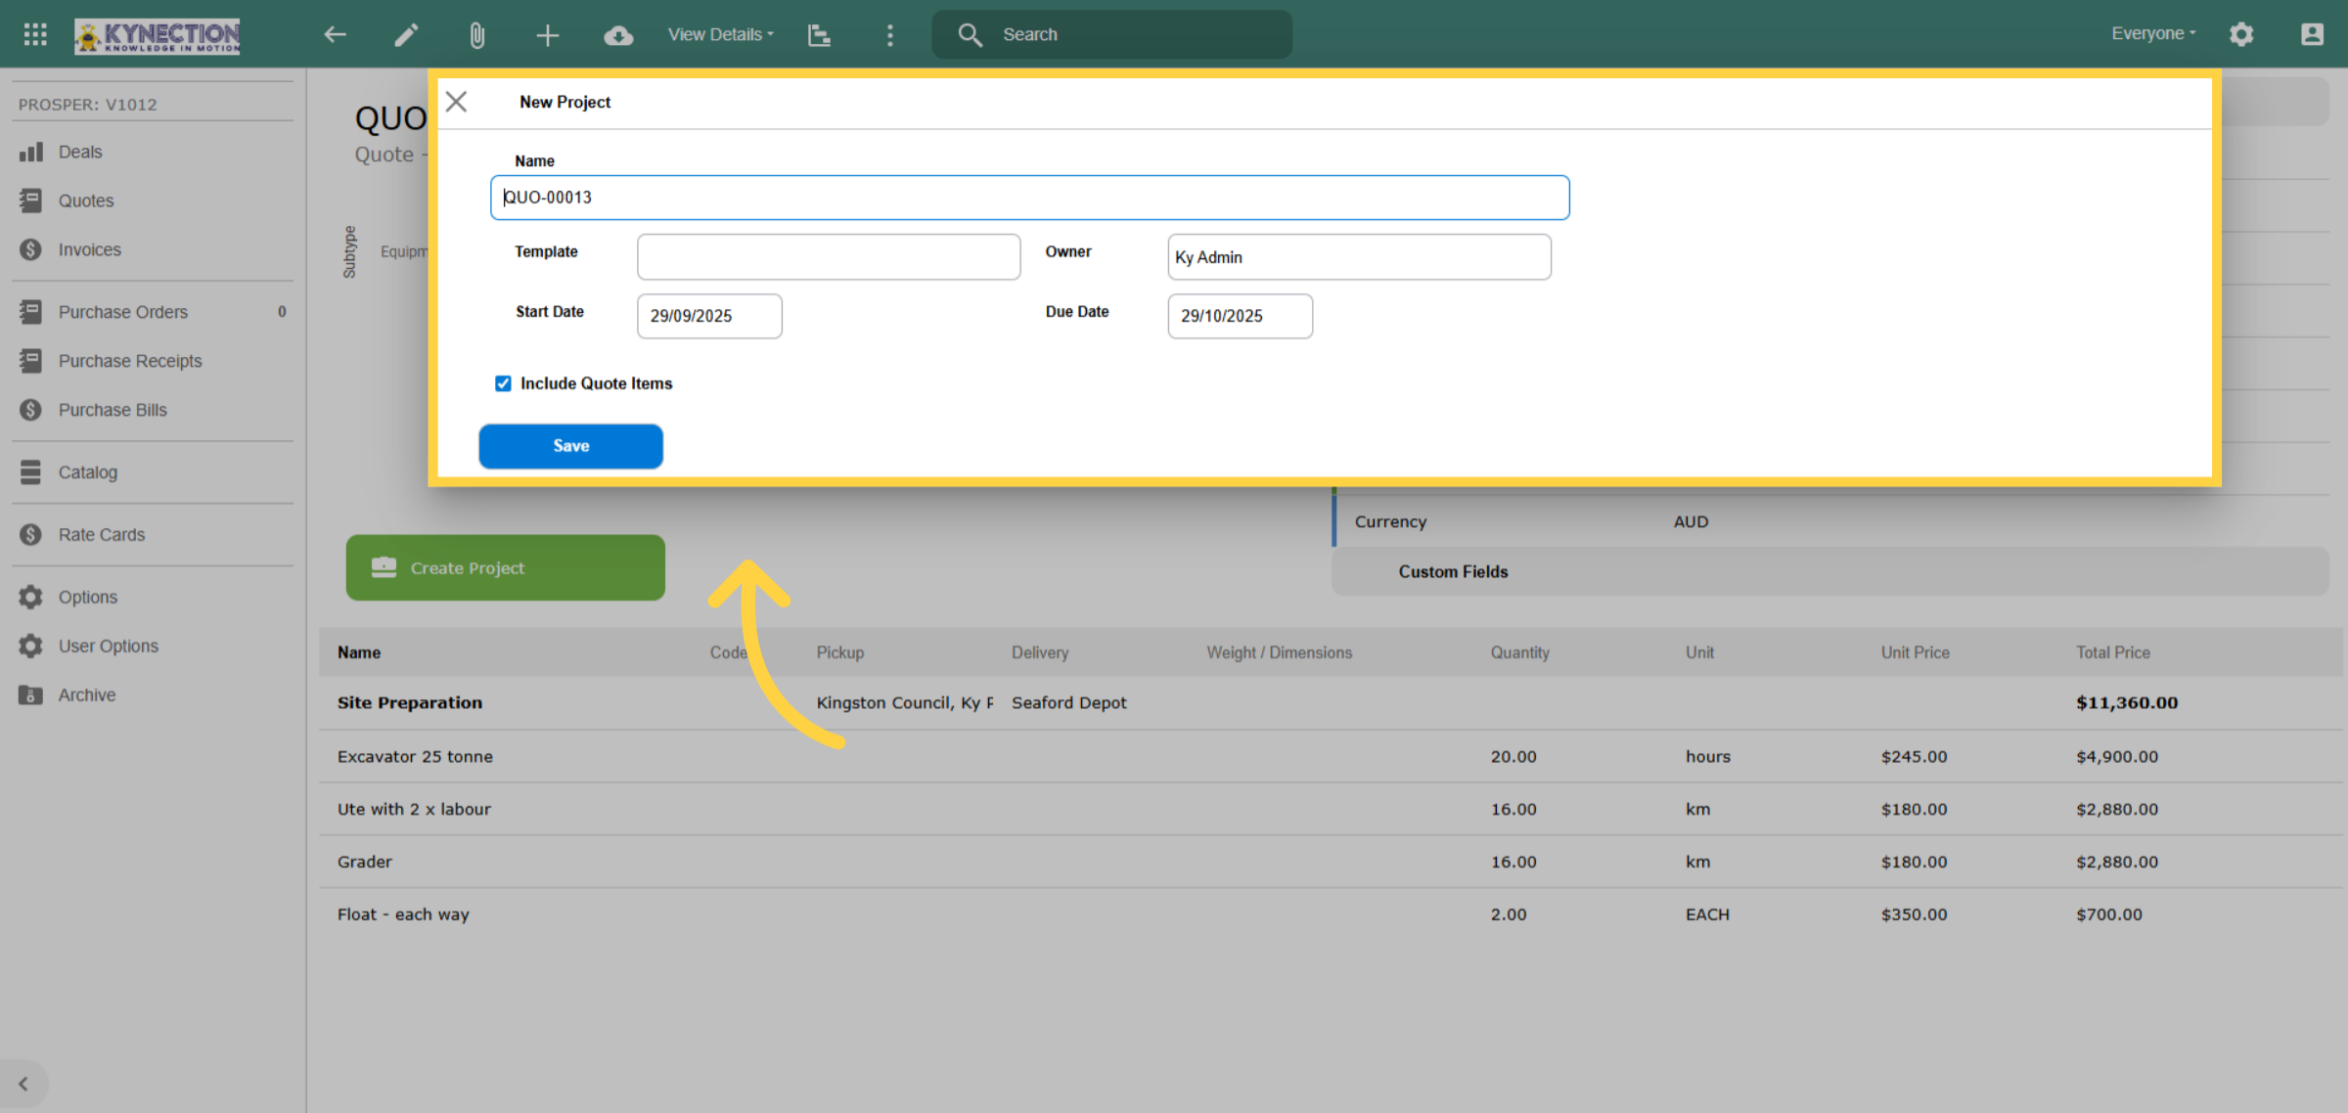This screenshot has height=1113, width=2348.
Task: Select the pencil edit icon
Action: pyautogui.click(x=406, y=35)
